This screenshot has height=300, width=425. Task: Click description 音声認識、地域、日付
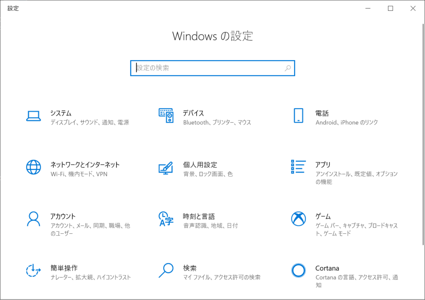coord(210,225)
